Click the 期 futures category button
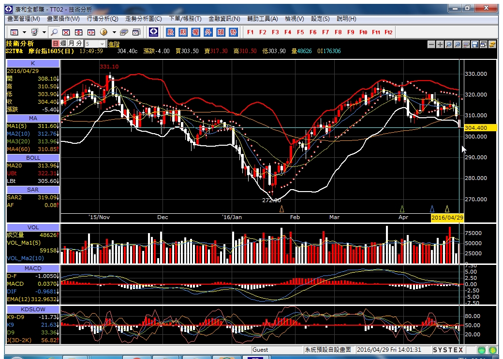The image size is (503, 359). (183, 32)
